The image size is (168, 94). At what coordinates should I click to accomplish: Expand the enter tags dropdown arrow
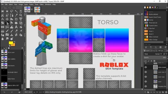click(167, 44)
